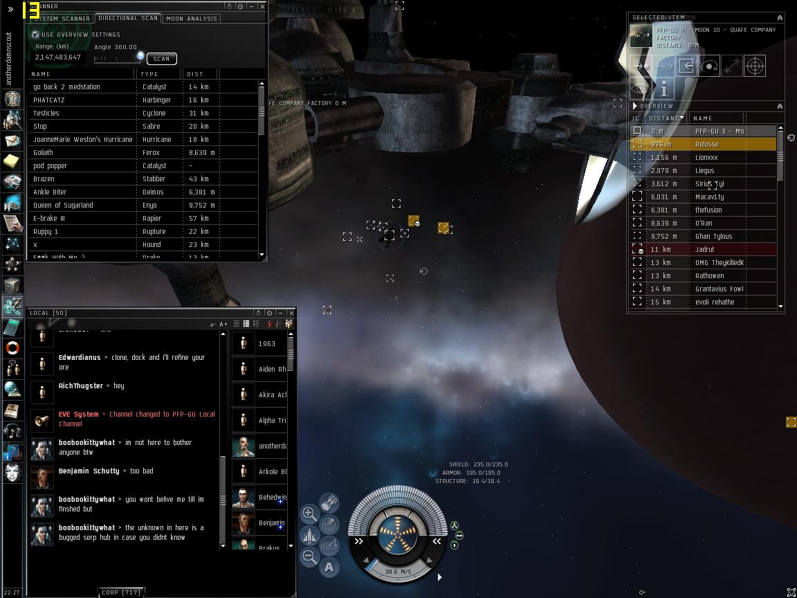Open the lifebuoy Help icon
797x598 pixels.
[x=12, y=348]
